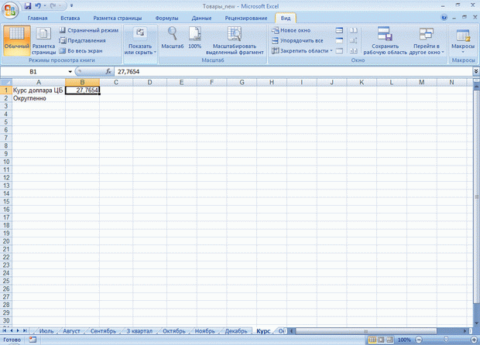Image resolution: width=480 pixels, height=345 pixels.
Task: Click the Save icon in quick access toolbar
Action: 28,5
